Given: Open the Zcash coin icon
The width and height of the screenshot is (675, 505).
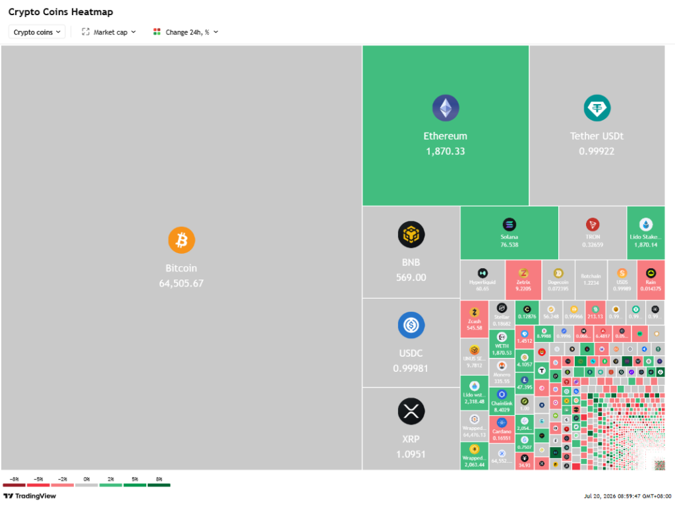Looking at the screenshot, I should pos(475,312).
